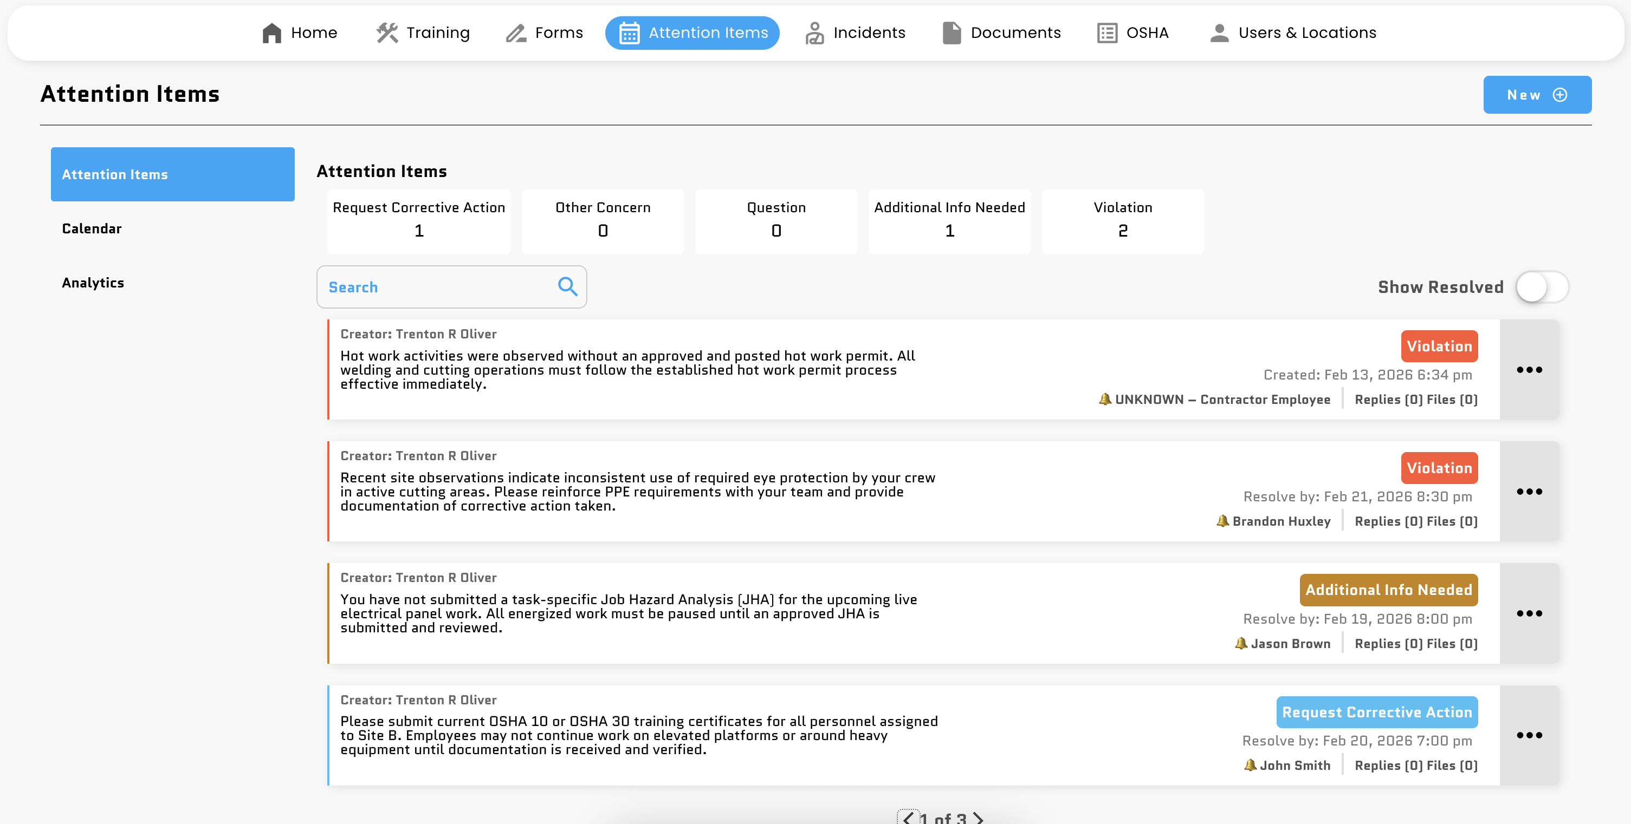Click the search magnifier icon

click(x=567, y=286)
